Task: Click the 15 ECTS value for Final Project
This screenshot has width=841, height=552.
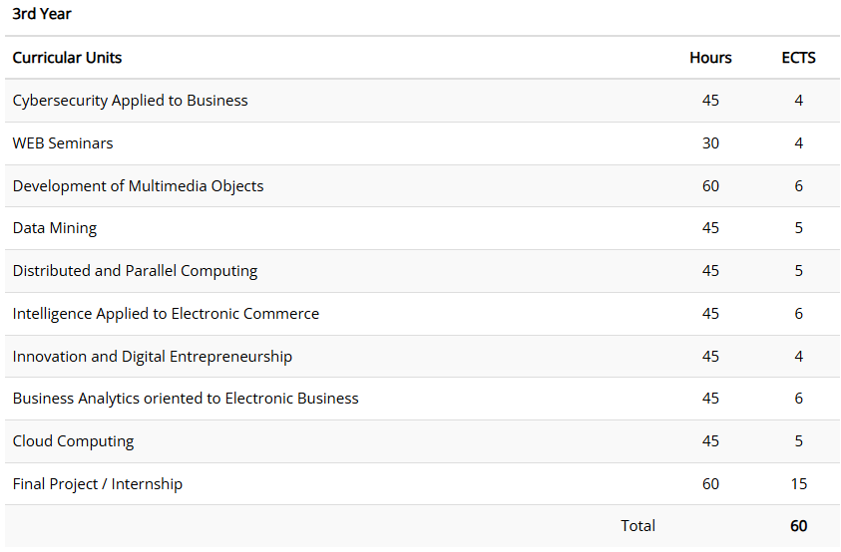Action: pyautogui.click(x=798, y=484)
